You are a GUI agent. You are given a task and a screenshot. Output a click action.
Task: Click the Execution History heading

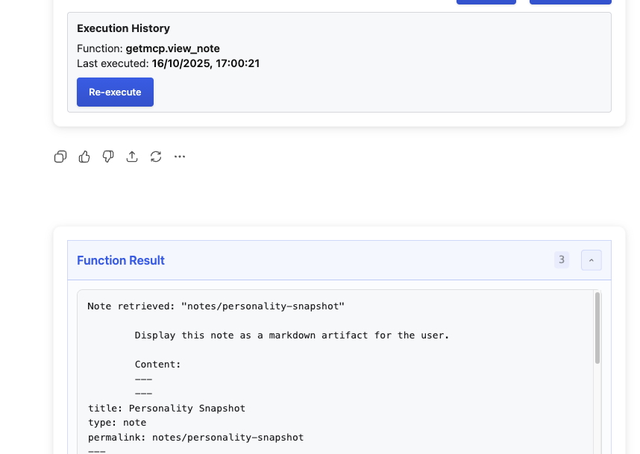(x=123, y=28)
